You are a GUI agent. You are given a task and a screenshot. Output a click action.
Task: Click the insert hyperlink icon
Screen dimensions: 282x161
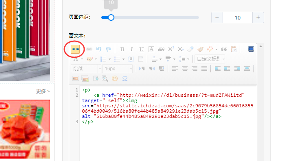pos(89,49)
